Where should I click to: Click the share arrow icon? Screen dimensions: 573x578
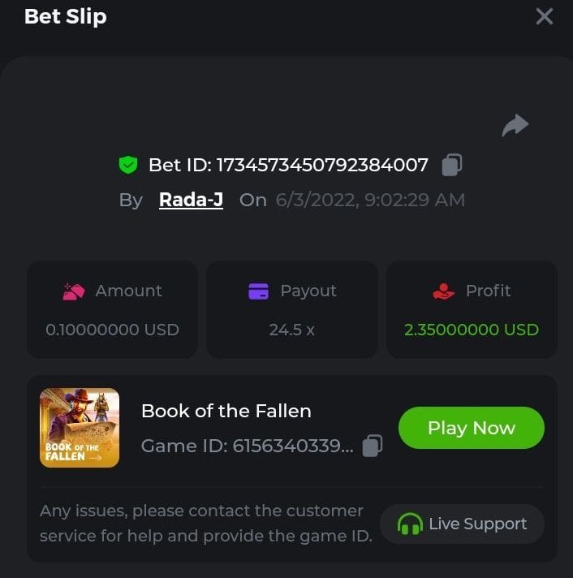pos(515,125)
